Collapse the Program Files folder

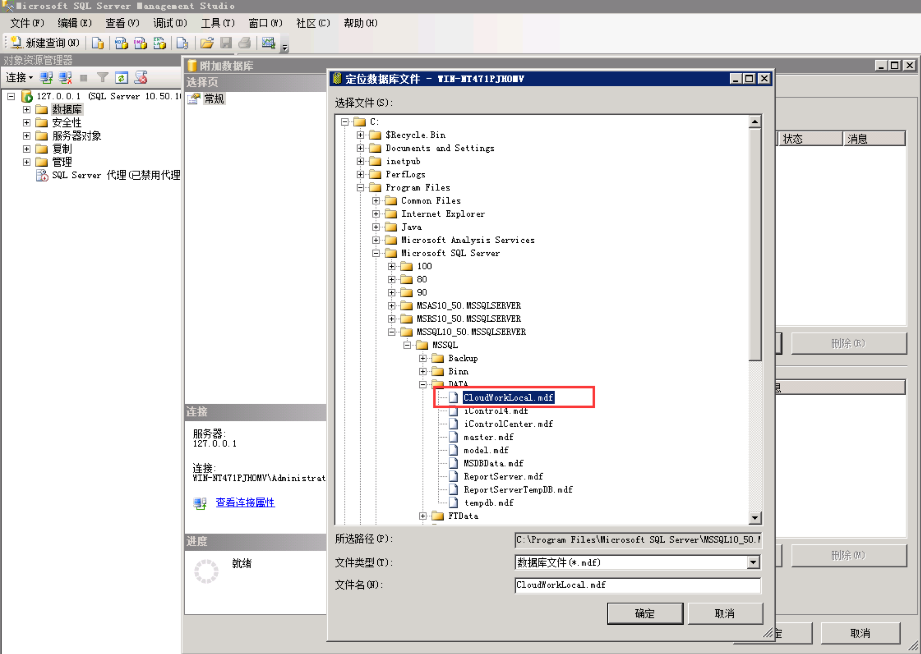pos(360,188)
